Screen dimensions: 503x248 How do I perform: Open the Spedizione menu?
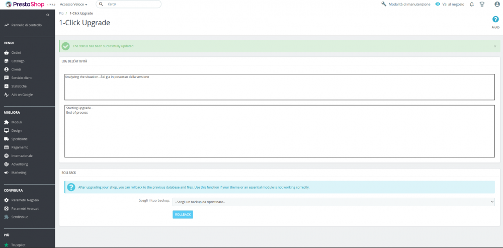[x=20, y=139]
